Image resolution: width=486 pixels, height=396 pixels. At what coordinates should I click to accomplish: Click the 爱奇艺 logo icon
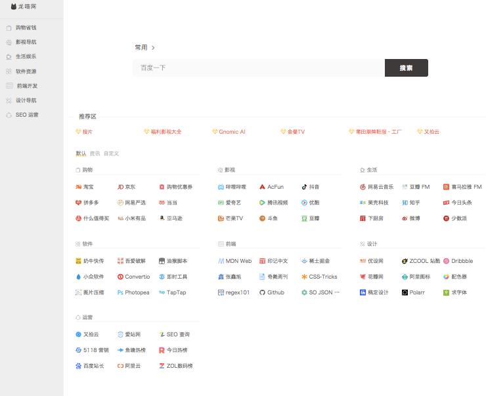pyautogui.click(x=221, y=203)
